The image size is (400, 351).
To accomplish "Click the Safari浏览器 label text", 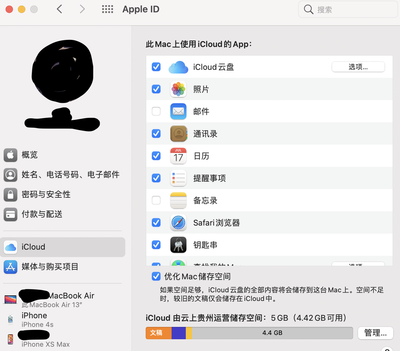I will click(217, 223).
